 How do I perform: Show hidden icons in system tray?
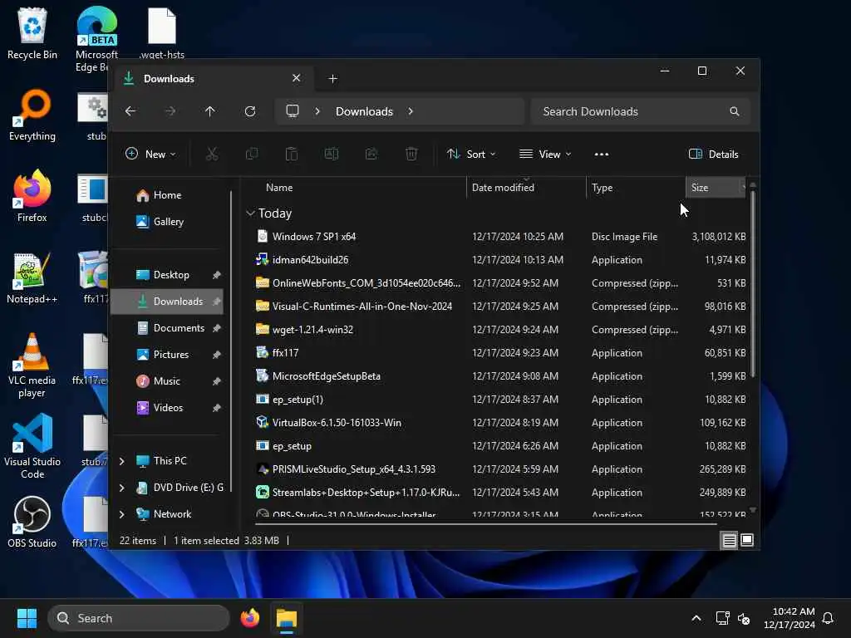coord(696,618)
